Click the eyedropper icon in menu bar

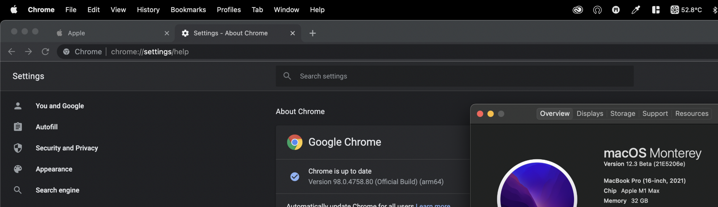tap(635, 10)
